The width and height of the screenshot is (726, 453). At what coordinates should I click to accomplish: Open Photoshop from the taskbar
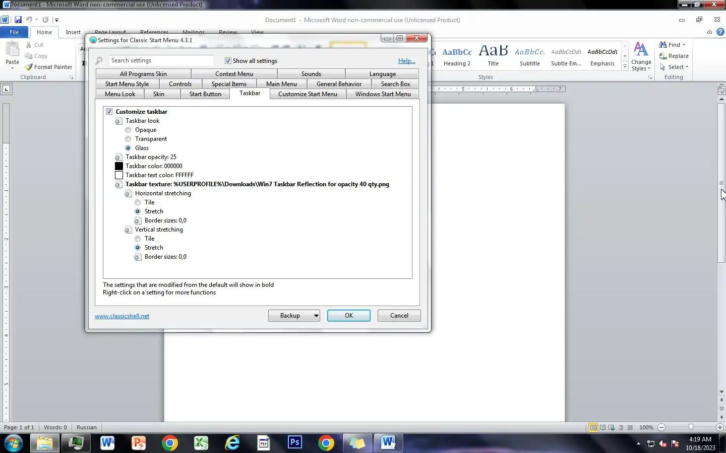pyautogui.click(x=295, y=443)
